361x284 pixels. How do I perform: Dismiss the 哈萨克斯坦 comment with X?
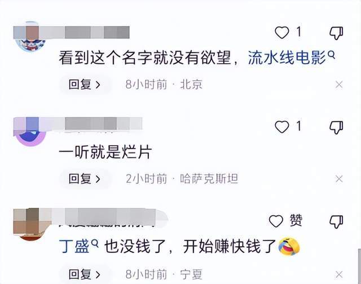(339, 178)
